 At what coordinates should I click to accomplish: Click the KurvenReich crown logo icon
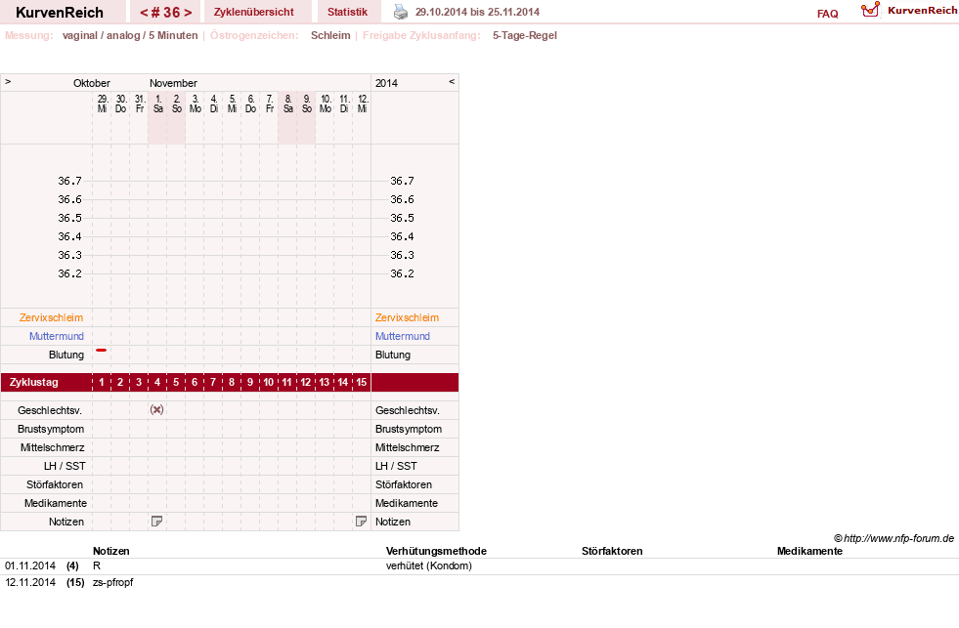click(870, 10)
